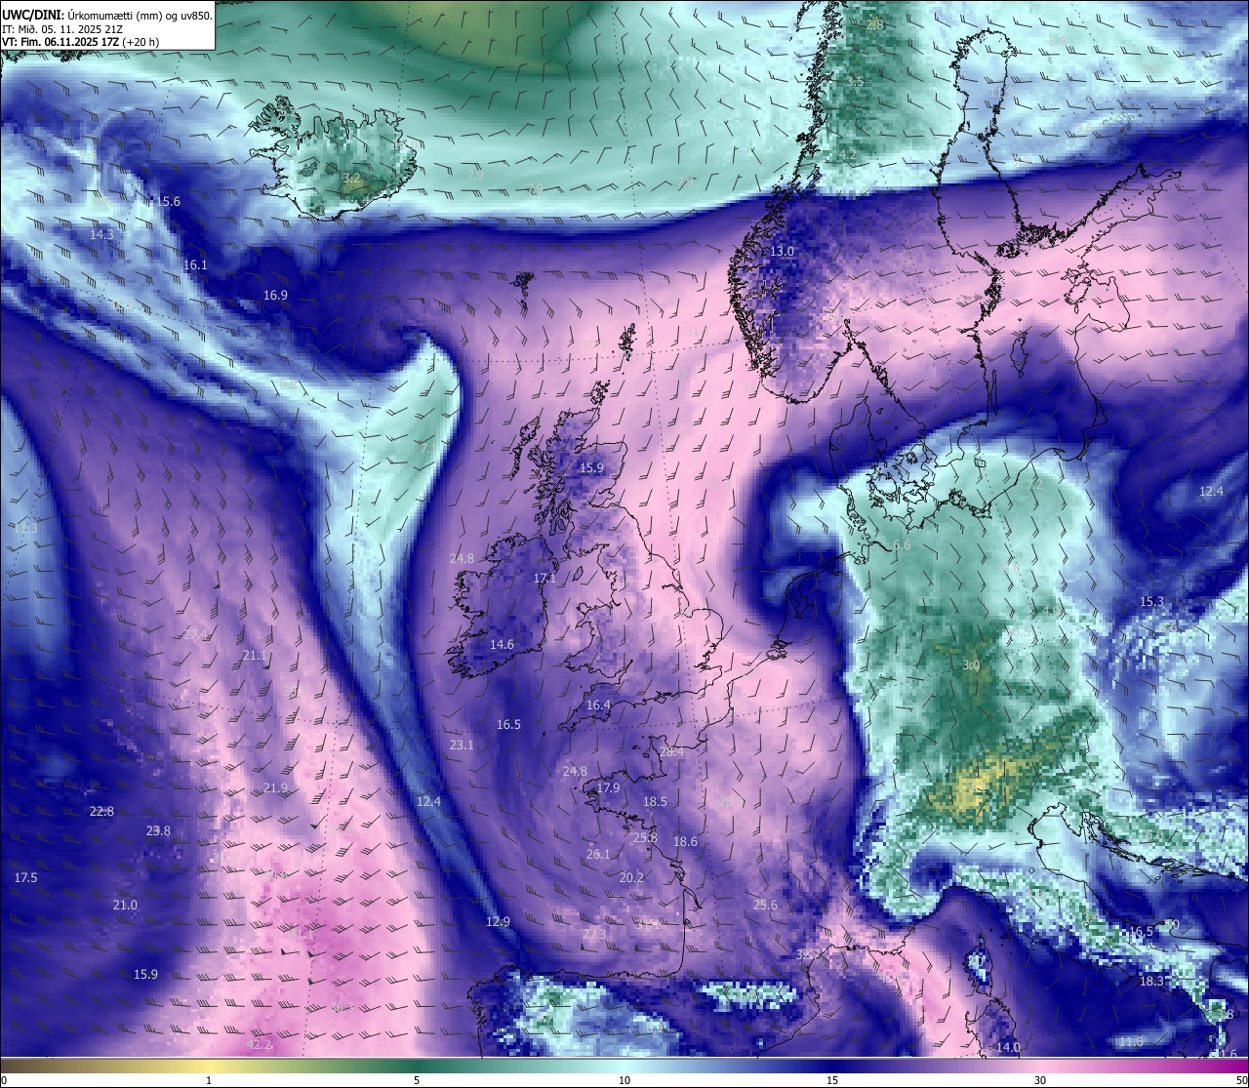Viewport: 1249px width, 1088px height.
Task: Click the 16.1 value label
Action: pos(195,265)
